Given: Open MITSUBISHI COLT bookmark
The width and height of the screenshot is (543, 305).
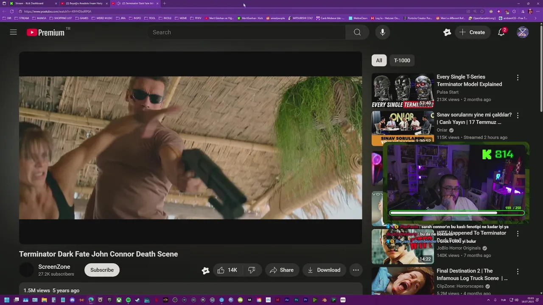Looking at the screenshot, I should (301, 18).
